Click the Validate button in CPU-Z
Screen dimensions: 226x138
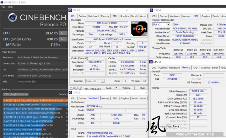[x=126, y=88]
